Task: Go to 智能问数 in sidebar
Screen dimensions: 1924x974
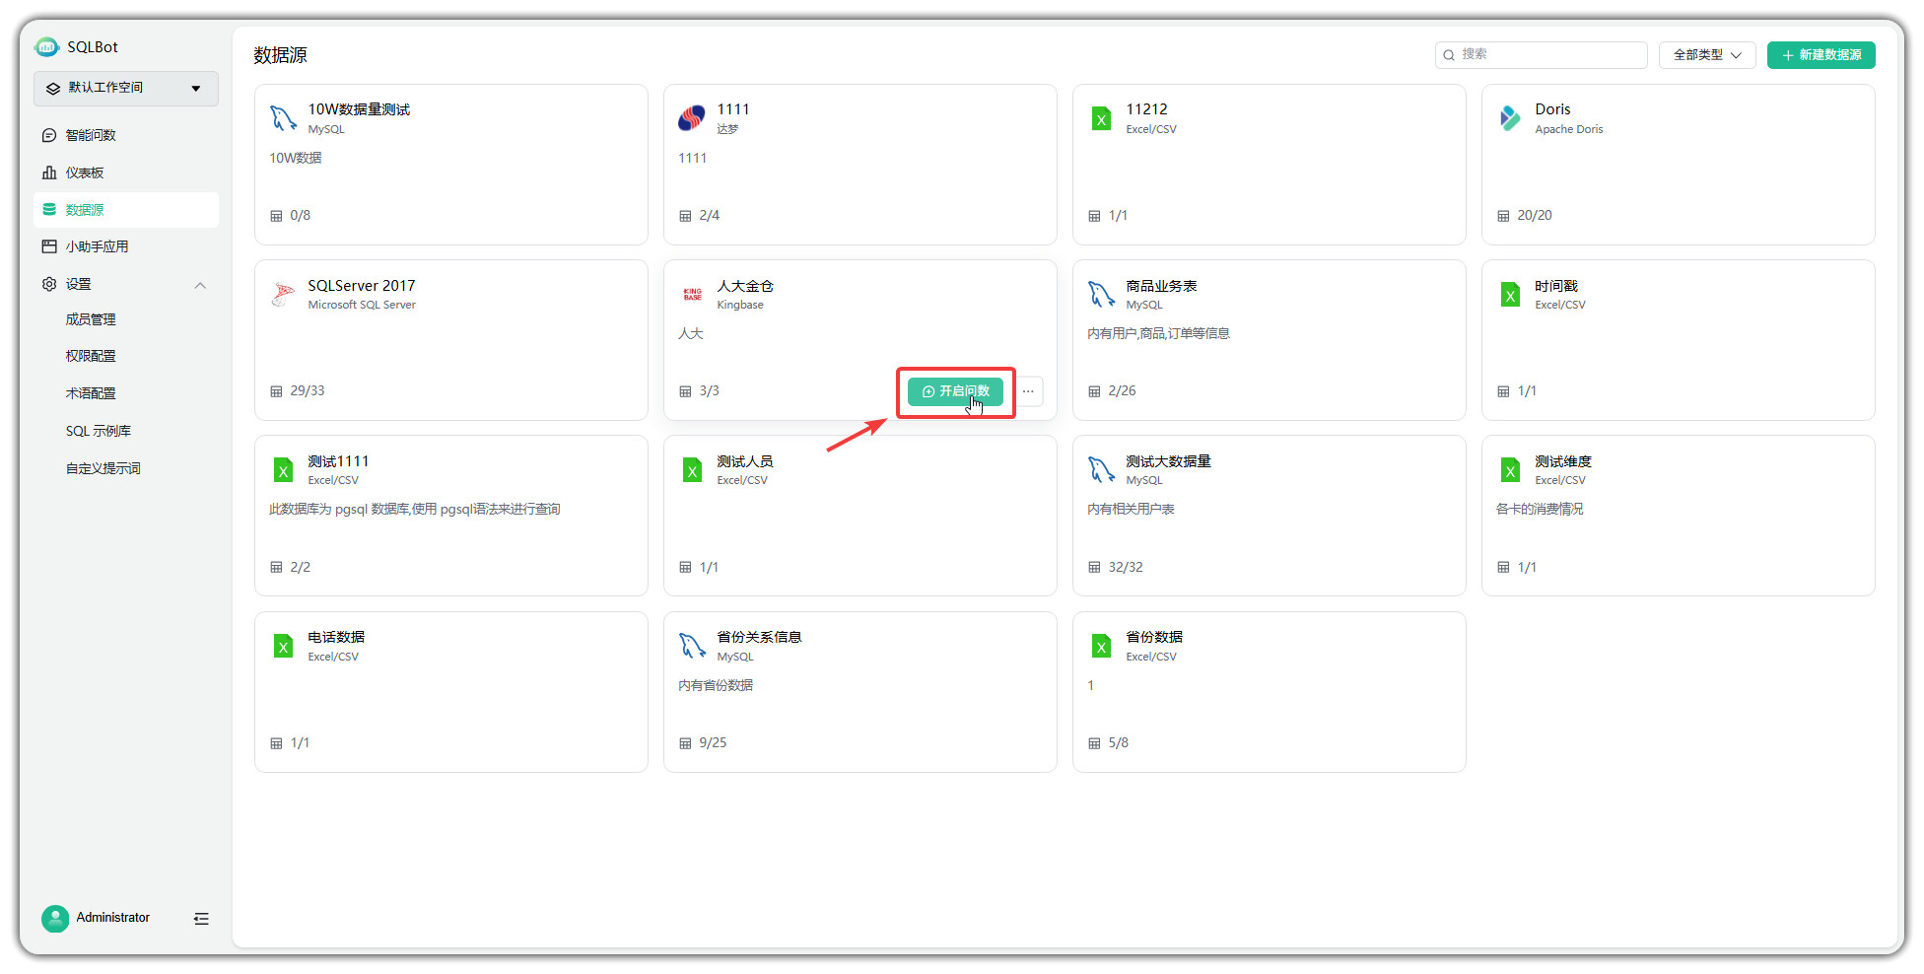Action: pyautogui.click(x=91, y=135)
